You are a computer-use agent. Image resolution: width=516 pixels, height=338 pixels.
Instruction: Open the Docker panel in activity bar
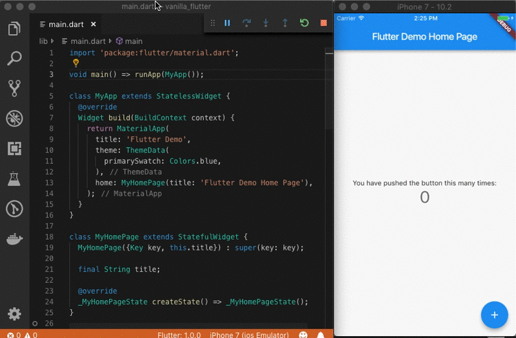click(14, 239)
